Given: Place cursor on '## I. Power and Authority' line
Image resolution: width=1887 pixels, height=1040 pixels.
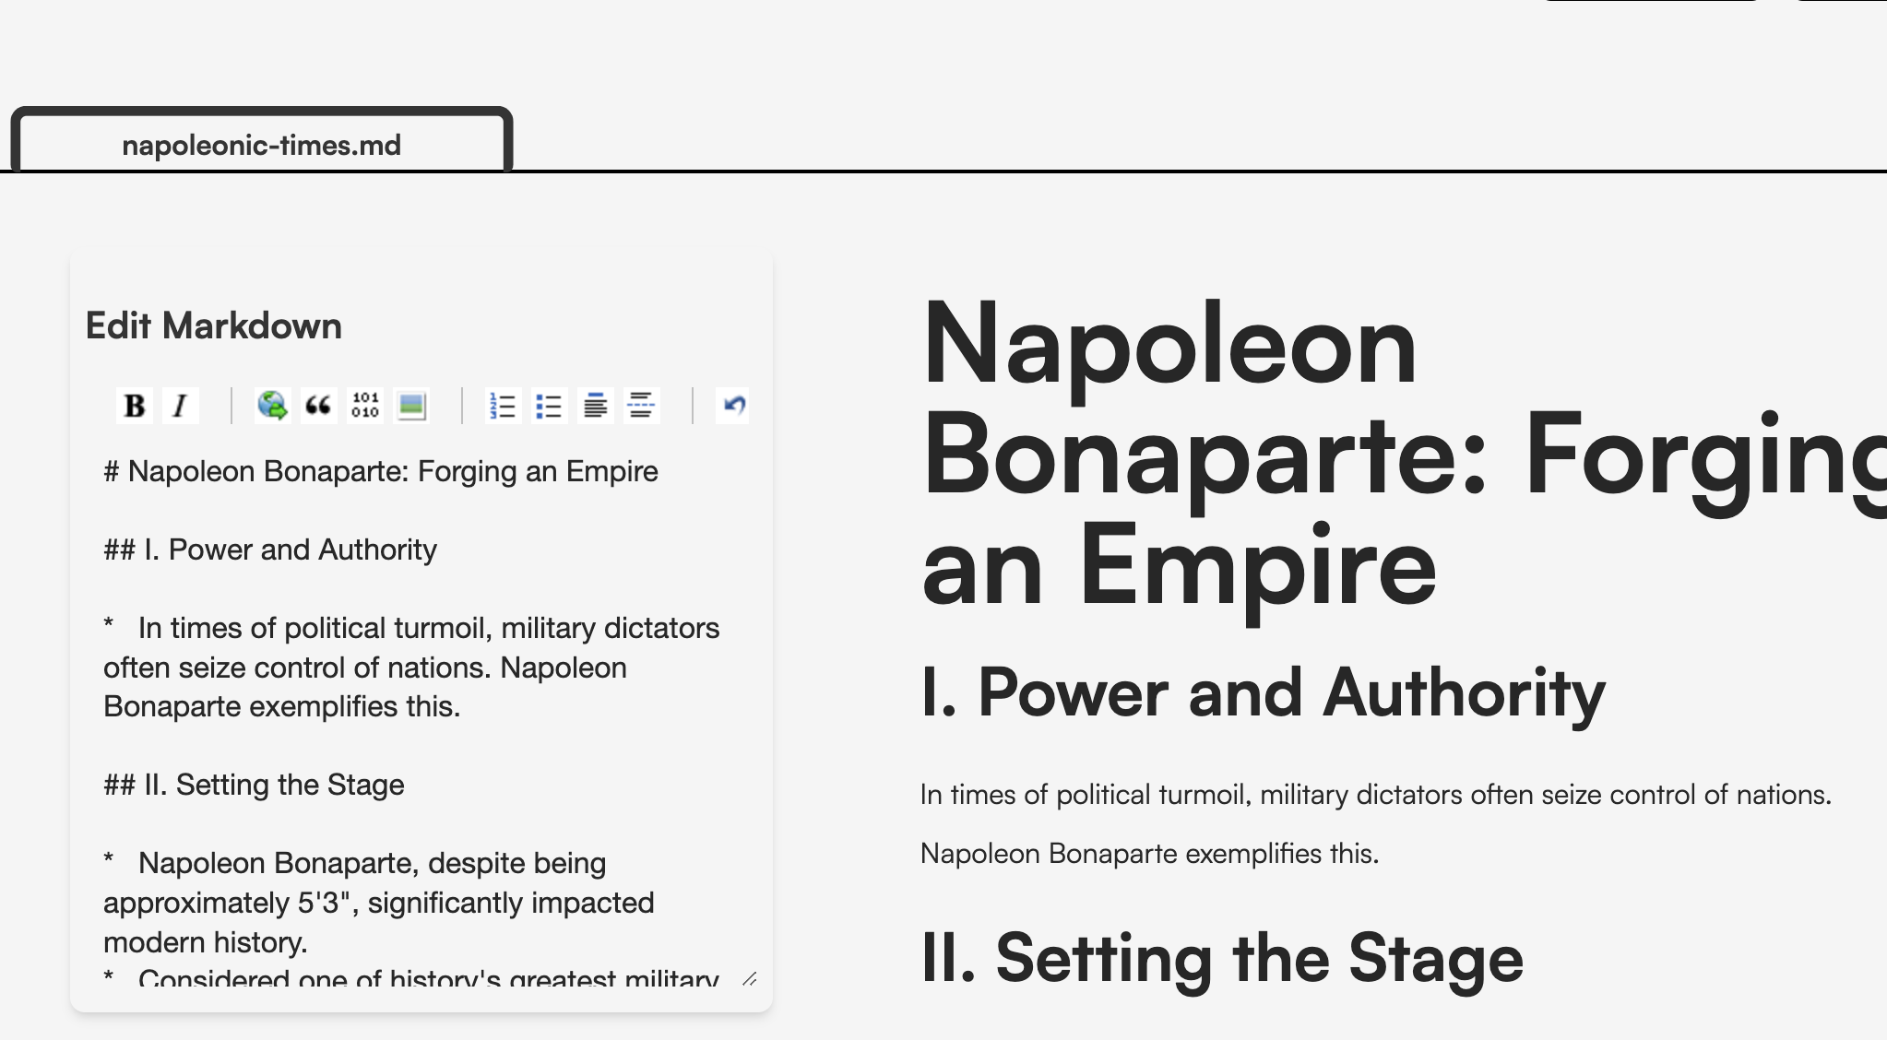Looking at the screenshot, I should (270, 550).
